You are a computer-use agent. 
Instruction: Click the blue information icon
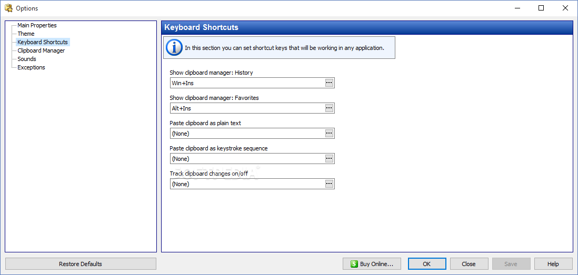click(x=174, y=48)
